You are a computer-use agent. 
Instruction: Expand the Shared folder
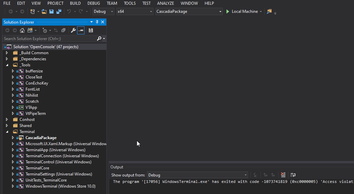(7, 126)
